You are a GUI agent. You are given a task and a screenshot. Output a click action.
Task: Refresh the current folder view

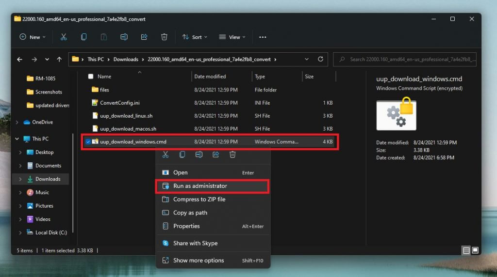(x=320, y=59)
